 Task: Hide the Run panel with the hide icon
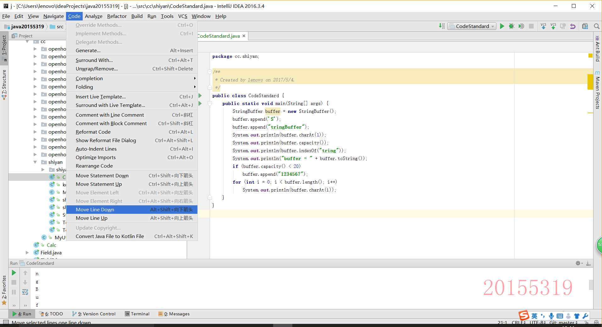(588, 263)
